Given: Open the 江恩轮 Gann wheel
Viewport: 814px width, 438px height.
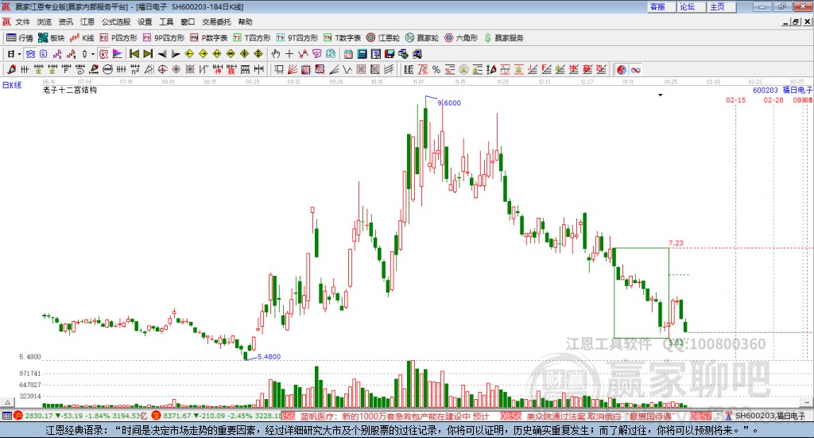Looking at the screenshot, I should [383, 38].
